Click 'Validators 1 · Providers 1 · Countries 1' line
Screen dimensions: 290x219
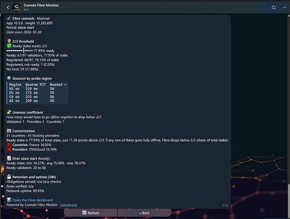(x=35, y=122)
